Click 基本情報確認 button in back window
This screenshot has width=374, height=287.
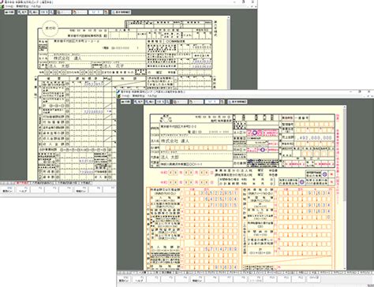click(x=121, y=12)
